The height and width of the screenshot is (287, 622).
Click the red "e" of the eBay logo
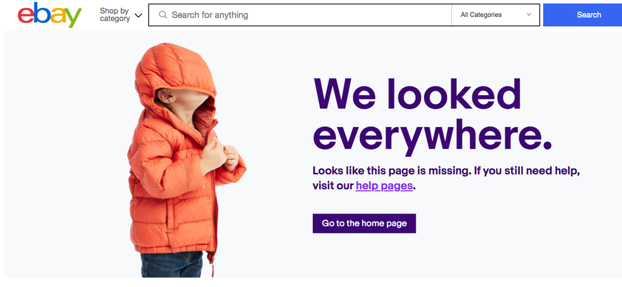[27, 16]
